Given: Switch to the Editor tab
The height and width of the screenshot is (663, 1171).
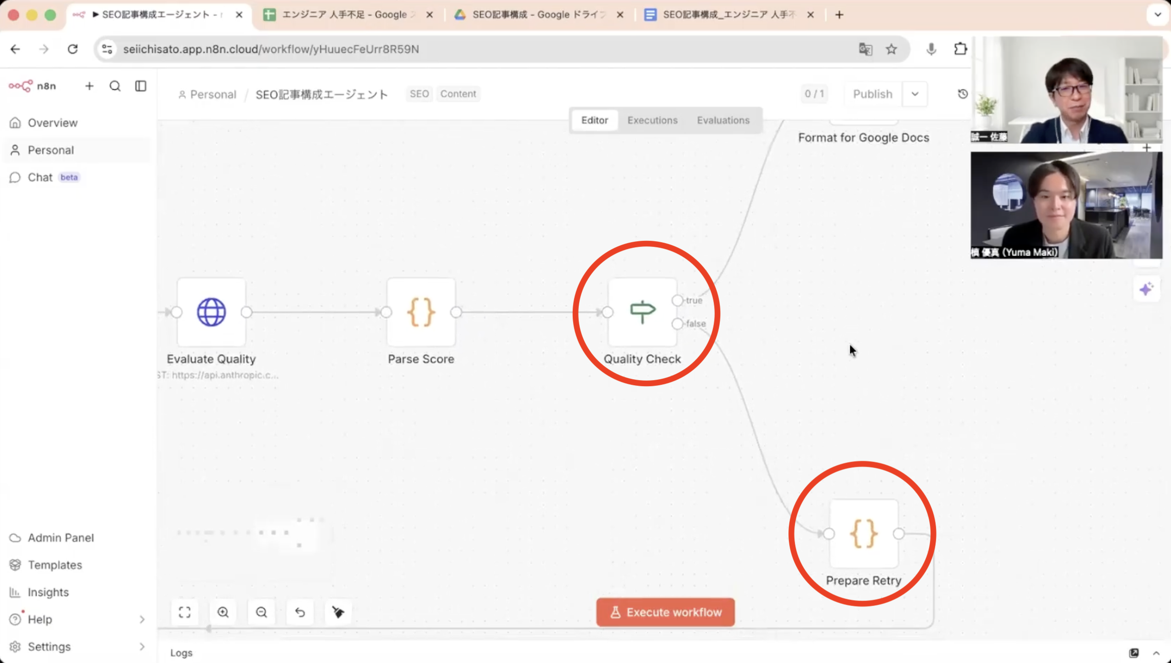Looking at the screenshot, I should coord(595,120).
